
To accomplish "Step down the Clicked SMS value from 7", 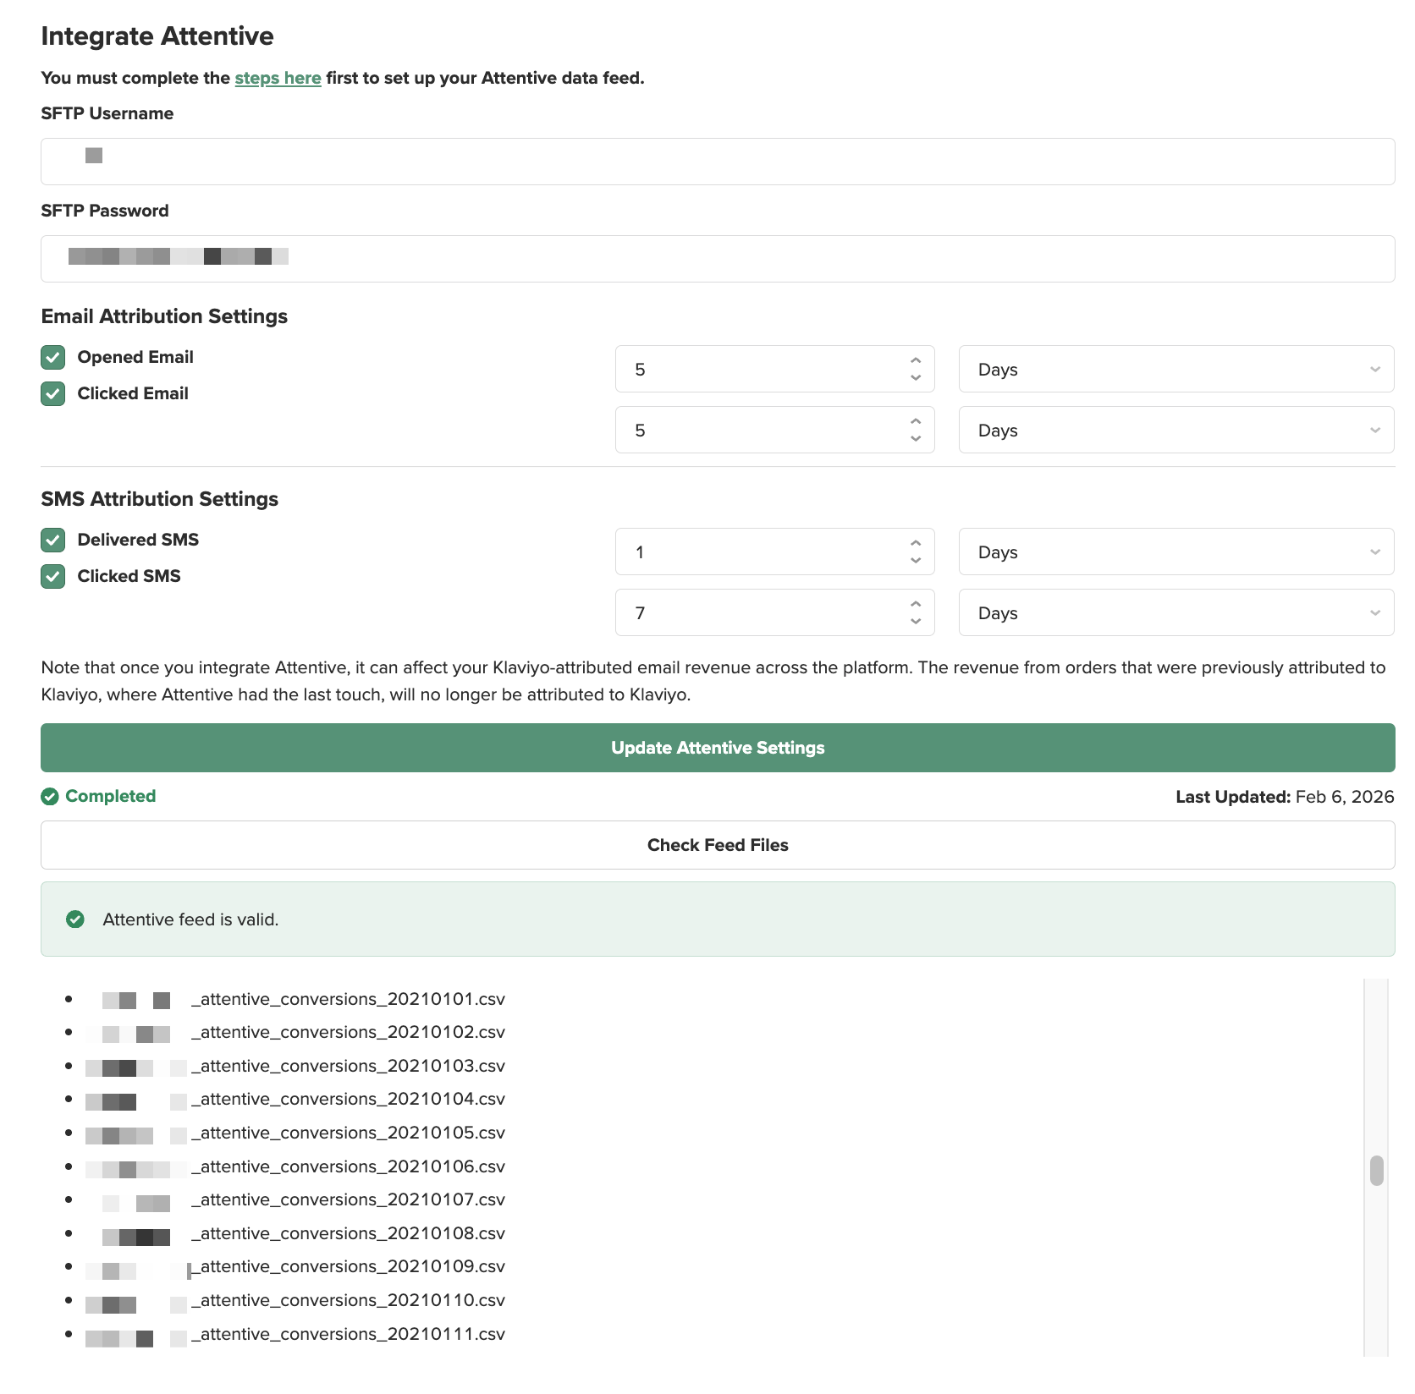I will tap(916, 621).
